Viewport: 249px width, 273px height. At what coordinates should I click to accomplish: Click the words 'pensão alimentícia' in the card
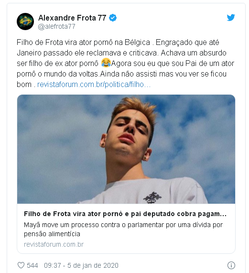tap(52, 234)
